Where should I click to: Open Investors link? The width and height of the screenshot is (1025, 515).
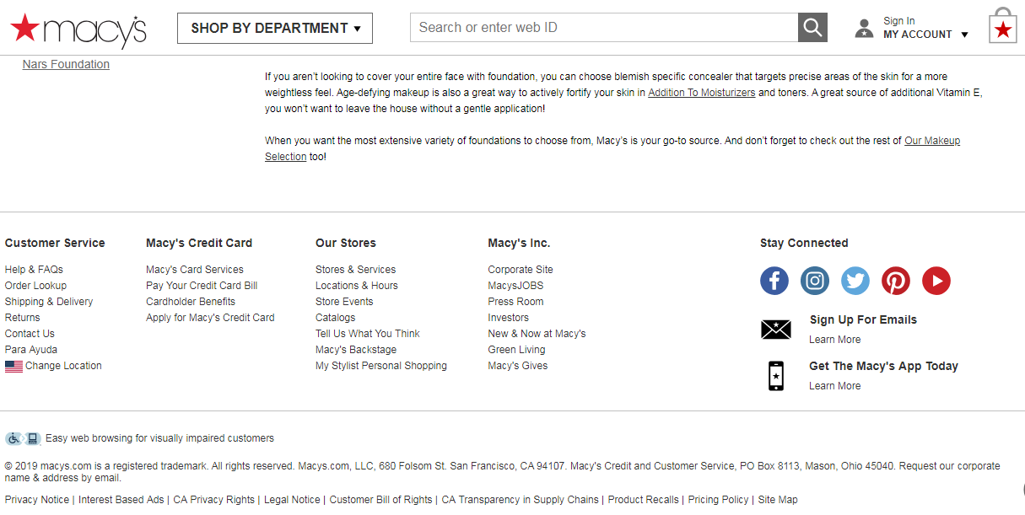coord(509,318)
